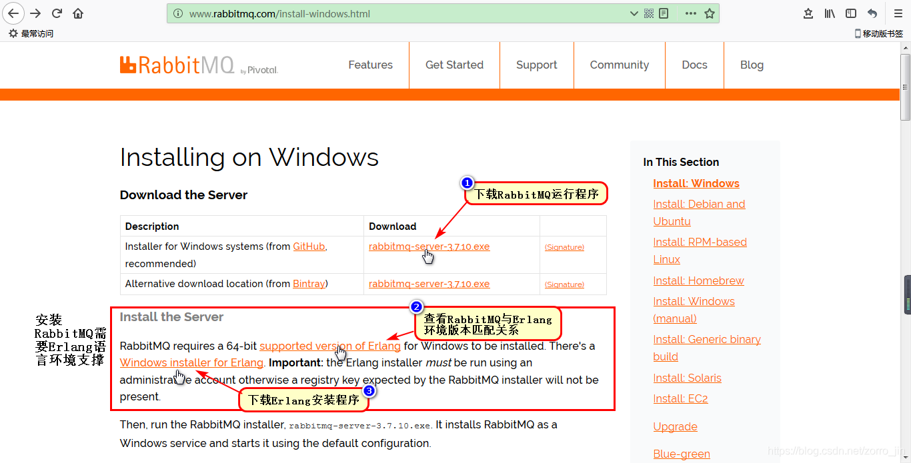911x463 pixels.
Task: Open the Docs menu item
Action: [694, 65]
